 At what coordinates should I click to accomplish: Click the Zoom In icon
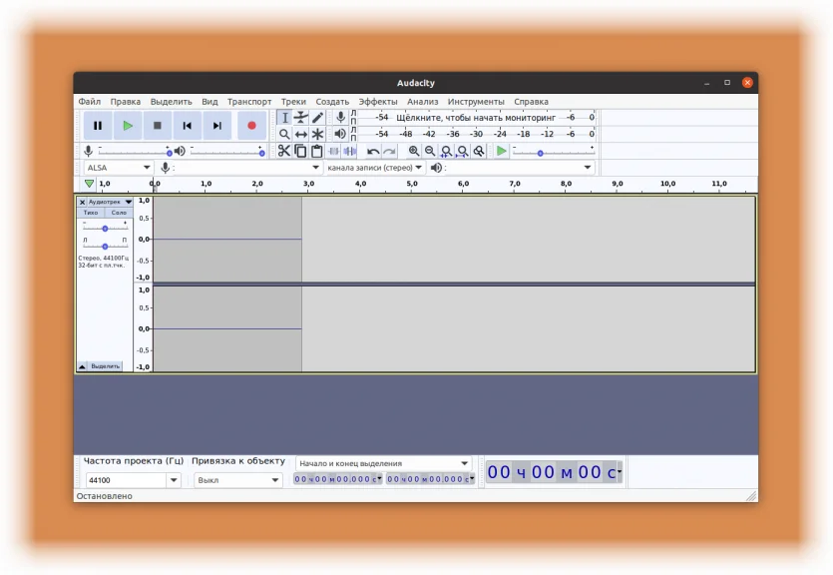tap(414, 152)
